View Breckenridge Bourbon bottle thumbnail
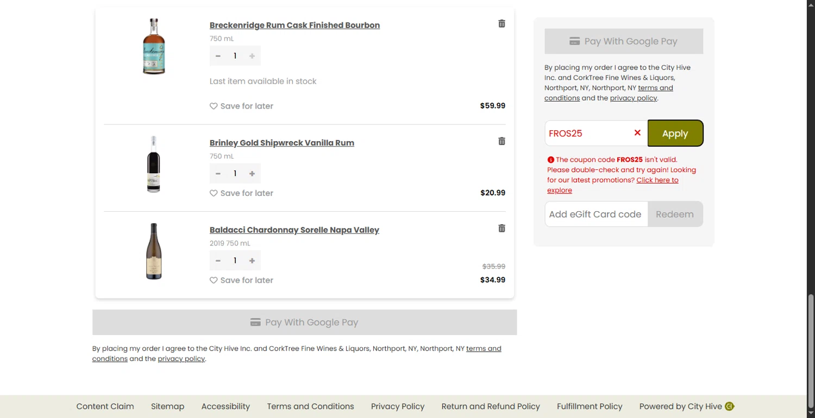The image size is (815, 418). 154,46
